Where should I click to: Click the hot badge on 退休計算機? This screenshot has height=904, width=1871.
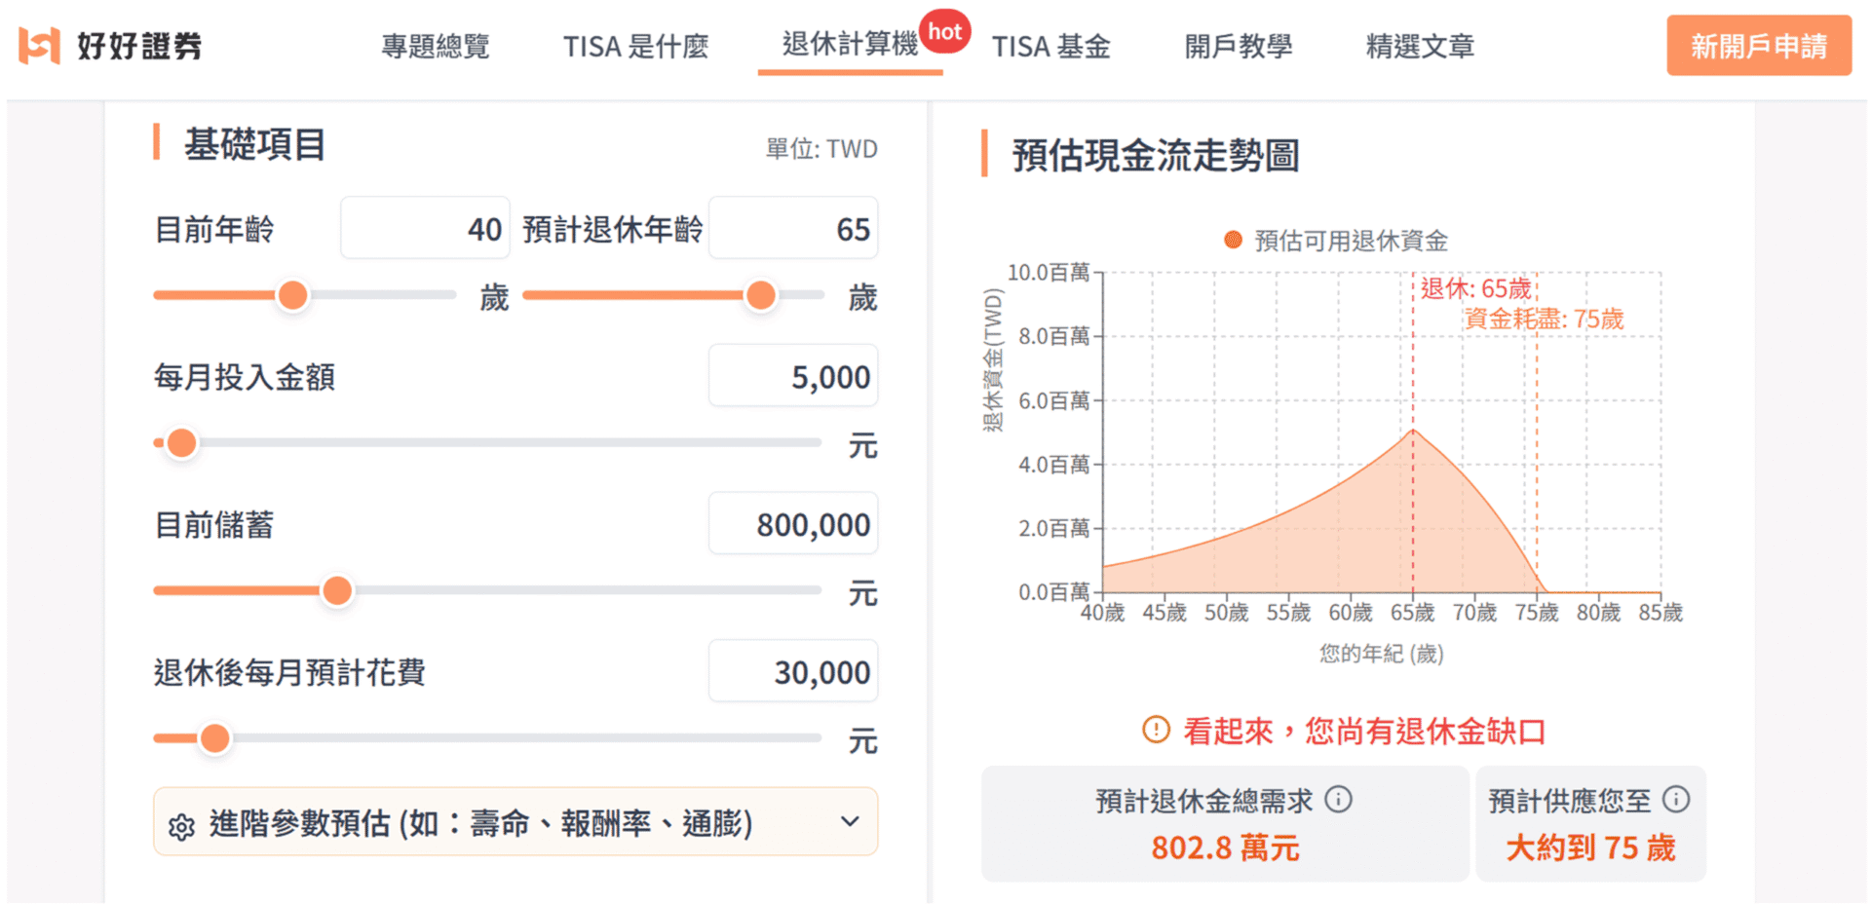945,31
